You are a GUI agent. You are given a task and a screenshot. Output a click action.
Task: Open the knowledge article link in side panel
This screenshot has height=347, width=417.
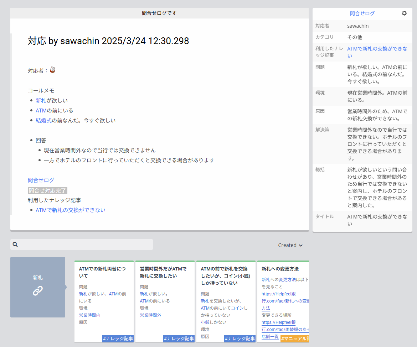pos(377,52)
